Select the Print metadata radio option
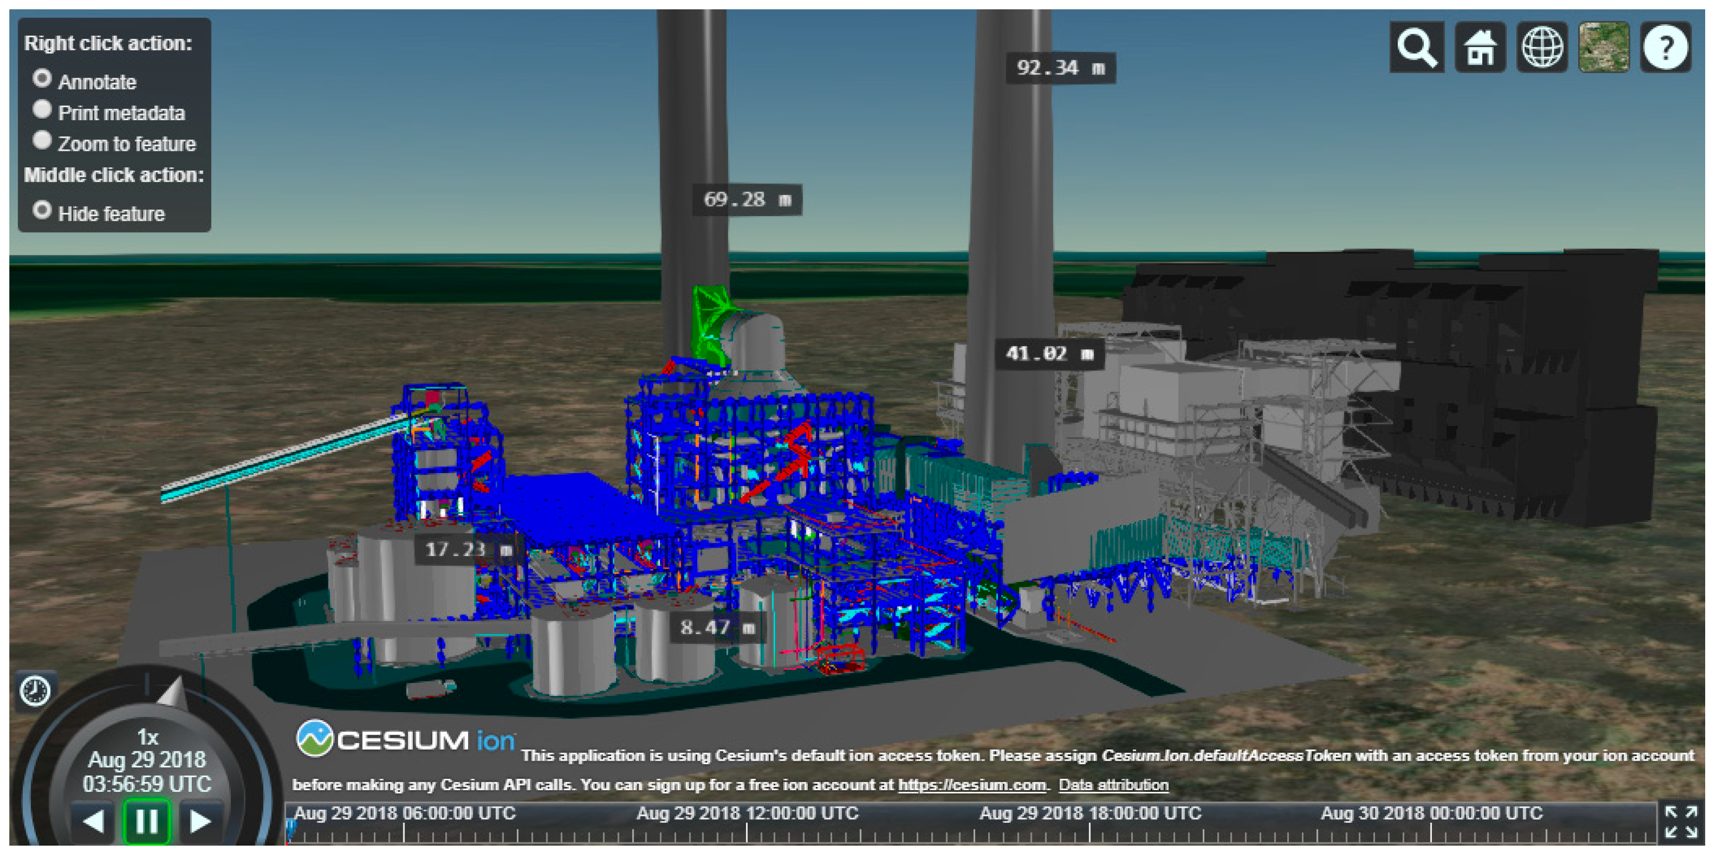 point(42,109)
